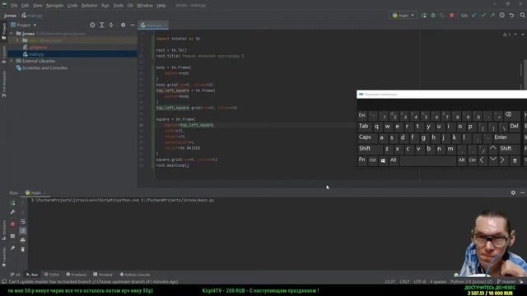Open the main run configuration dropdown

point(403,16)
